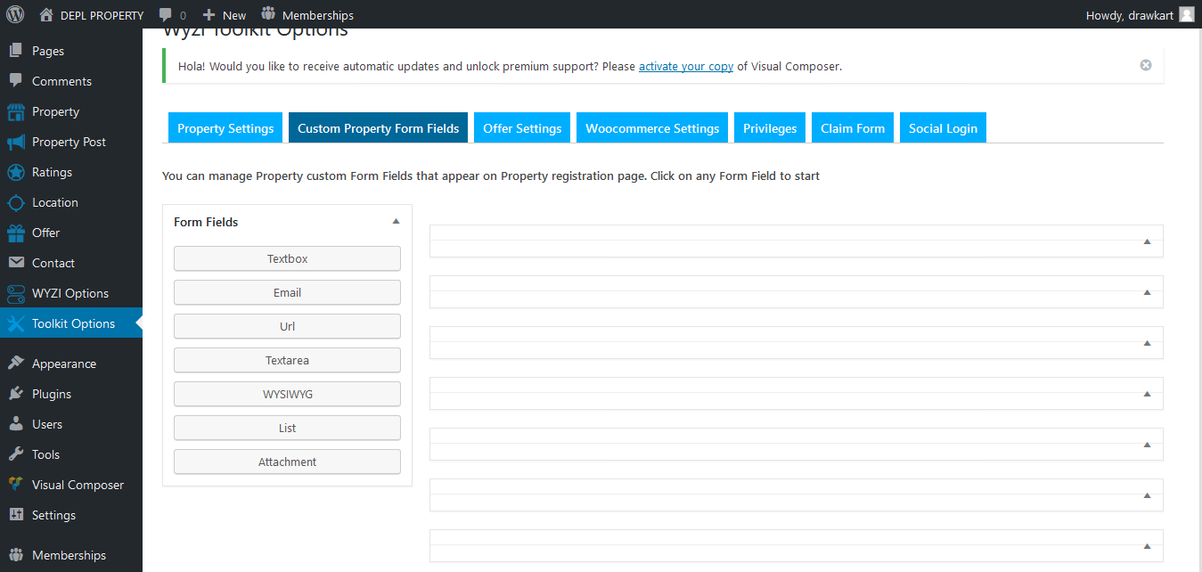Select the Privileges tab

tap(769, 127)
